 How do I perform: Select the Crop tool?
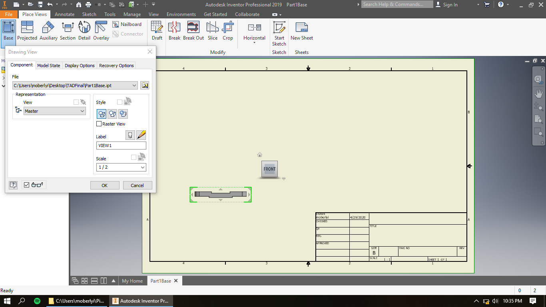[x=228, y=31]
